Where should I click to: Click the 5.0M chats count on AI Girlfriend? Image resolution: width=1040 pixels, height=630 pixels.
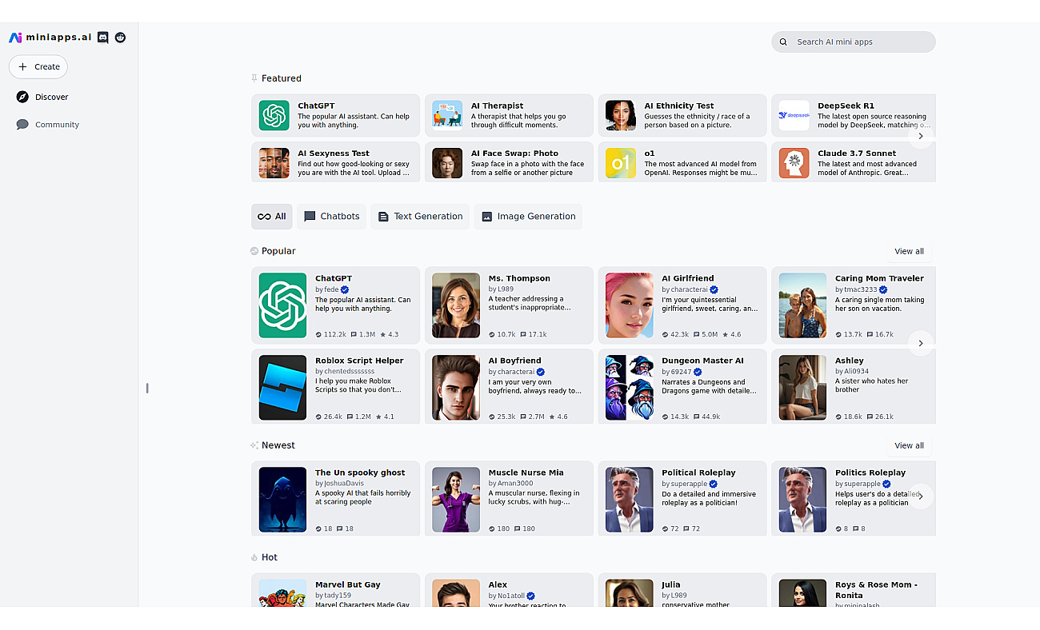pos(706,335)
